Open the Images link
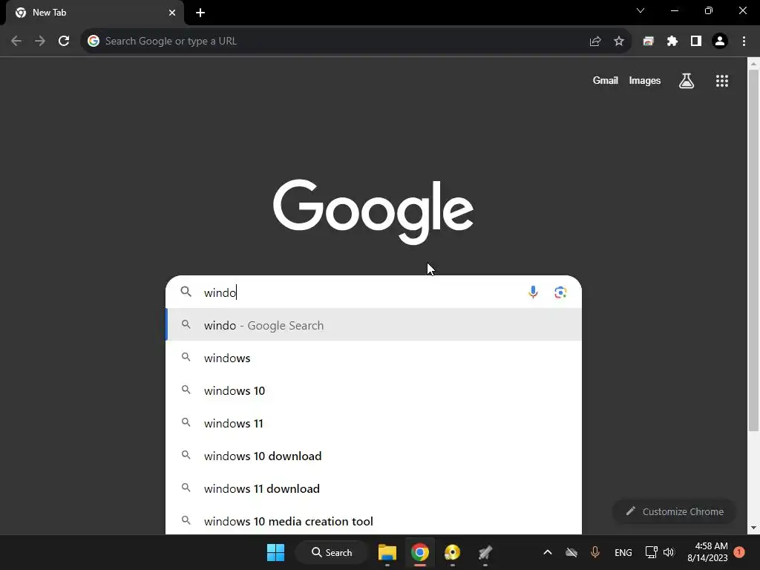 click(645, 81)
